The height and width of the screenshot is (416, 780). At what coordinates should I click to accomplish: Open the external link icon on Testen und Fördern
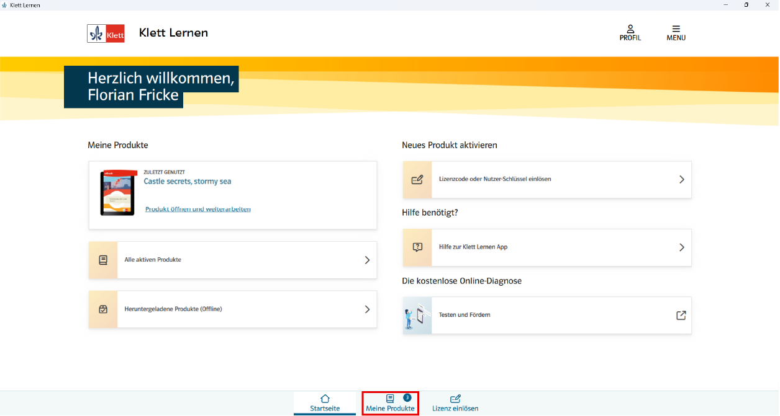click(x=681, y=315)
